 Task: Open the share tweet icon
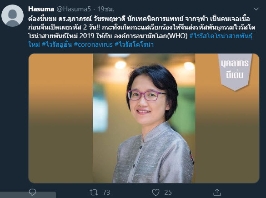click(217, 192)
